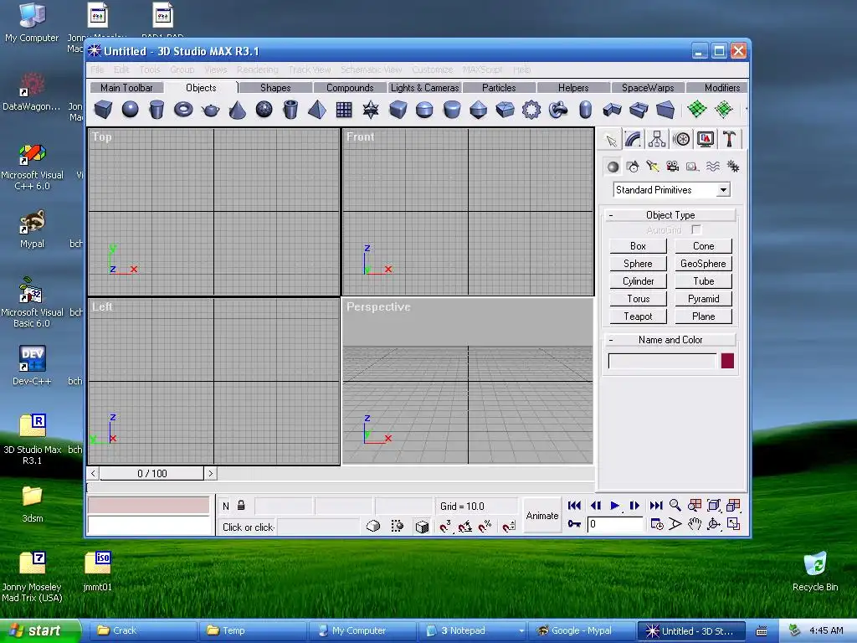Image resolution: width=857 pixels, height=643 pixels.
Task: Switch to the Lights & Cameras tab
Action: click(424, 87)
